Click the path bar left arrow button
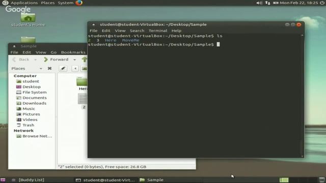This screenshot has height=183, width=326. point(75,68)
